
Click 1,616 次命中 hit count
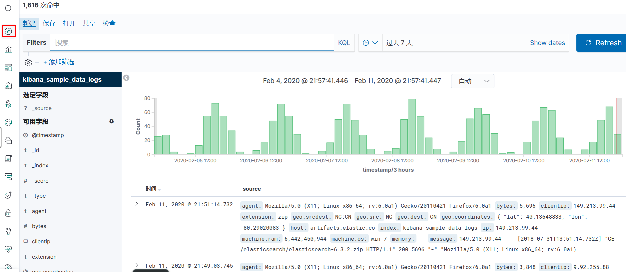(41, 5)
